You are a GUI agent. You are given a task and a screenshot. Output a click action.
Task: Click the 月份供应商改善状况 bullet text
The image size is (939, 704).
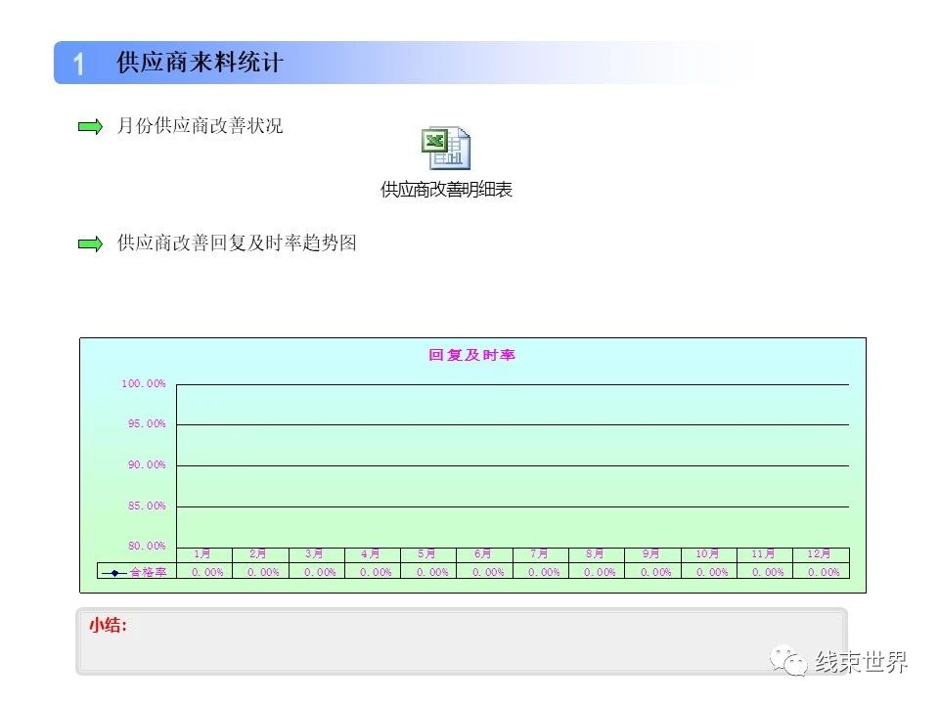coord(200,126)
